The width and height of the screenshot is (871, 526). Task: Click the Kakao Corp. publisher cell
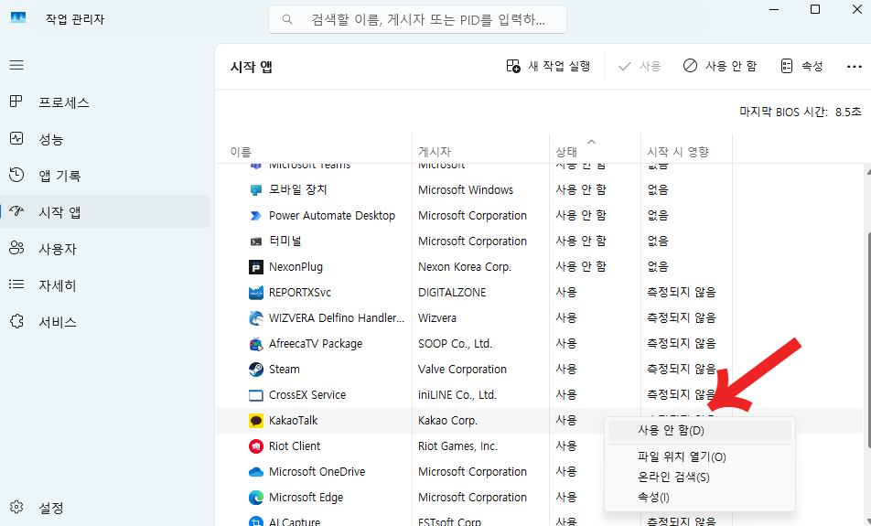point(447,421)
